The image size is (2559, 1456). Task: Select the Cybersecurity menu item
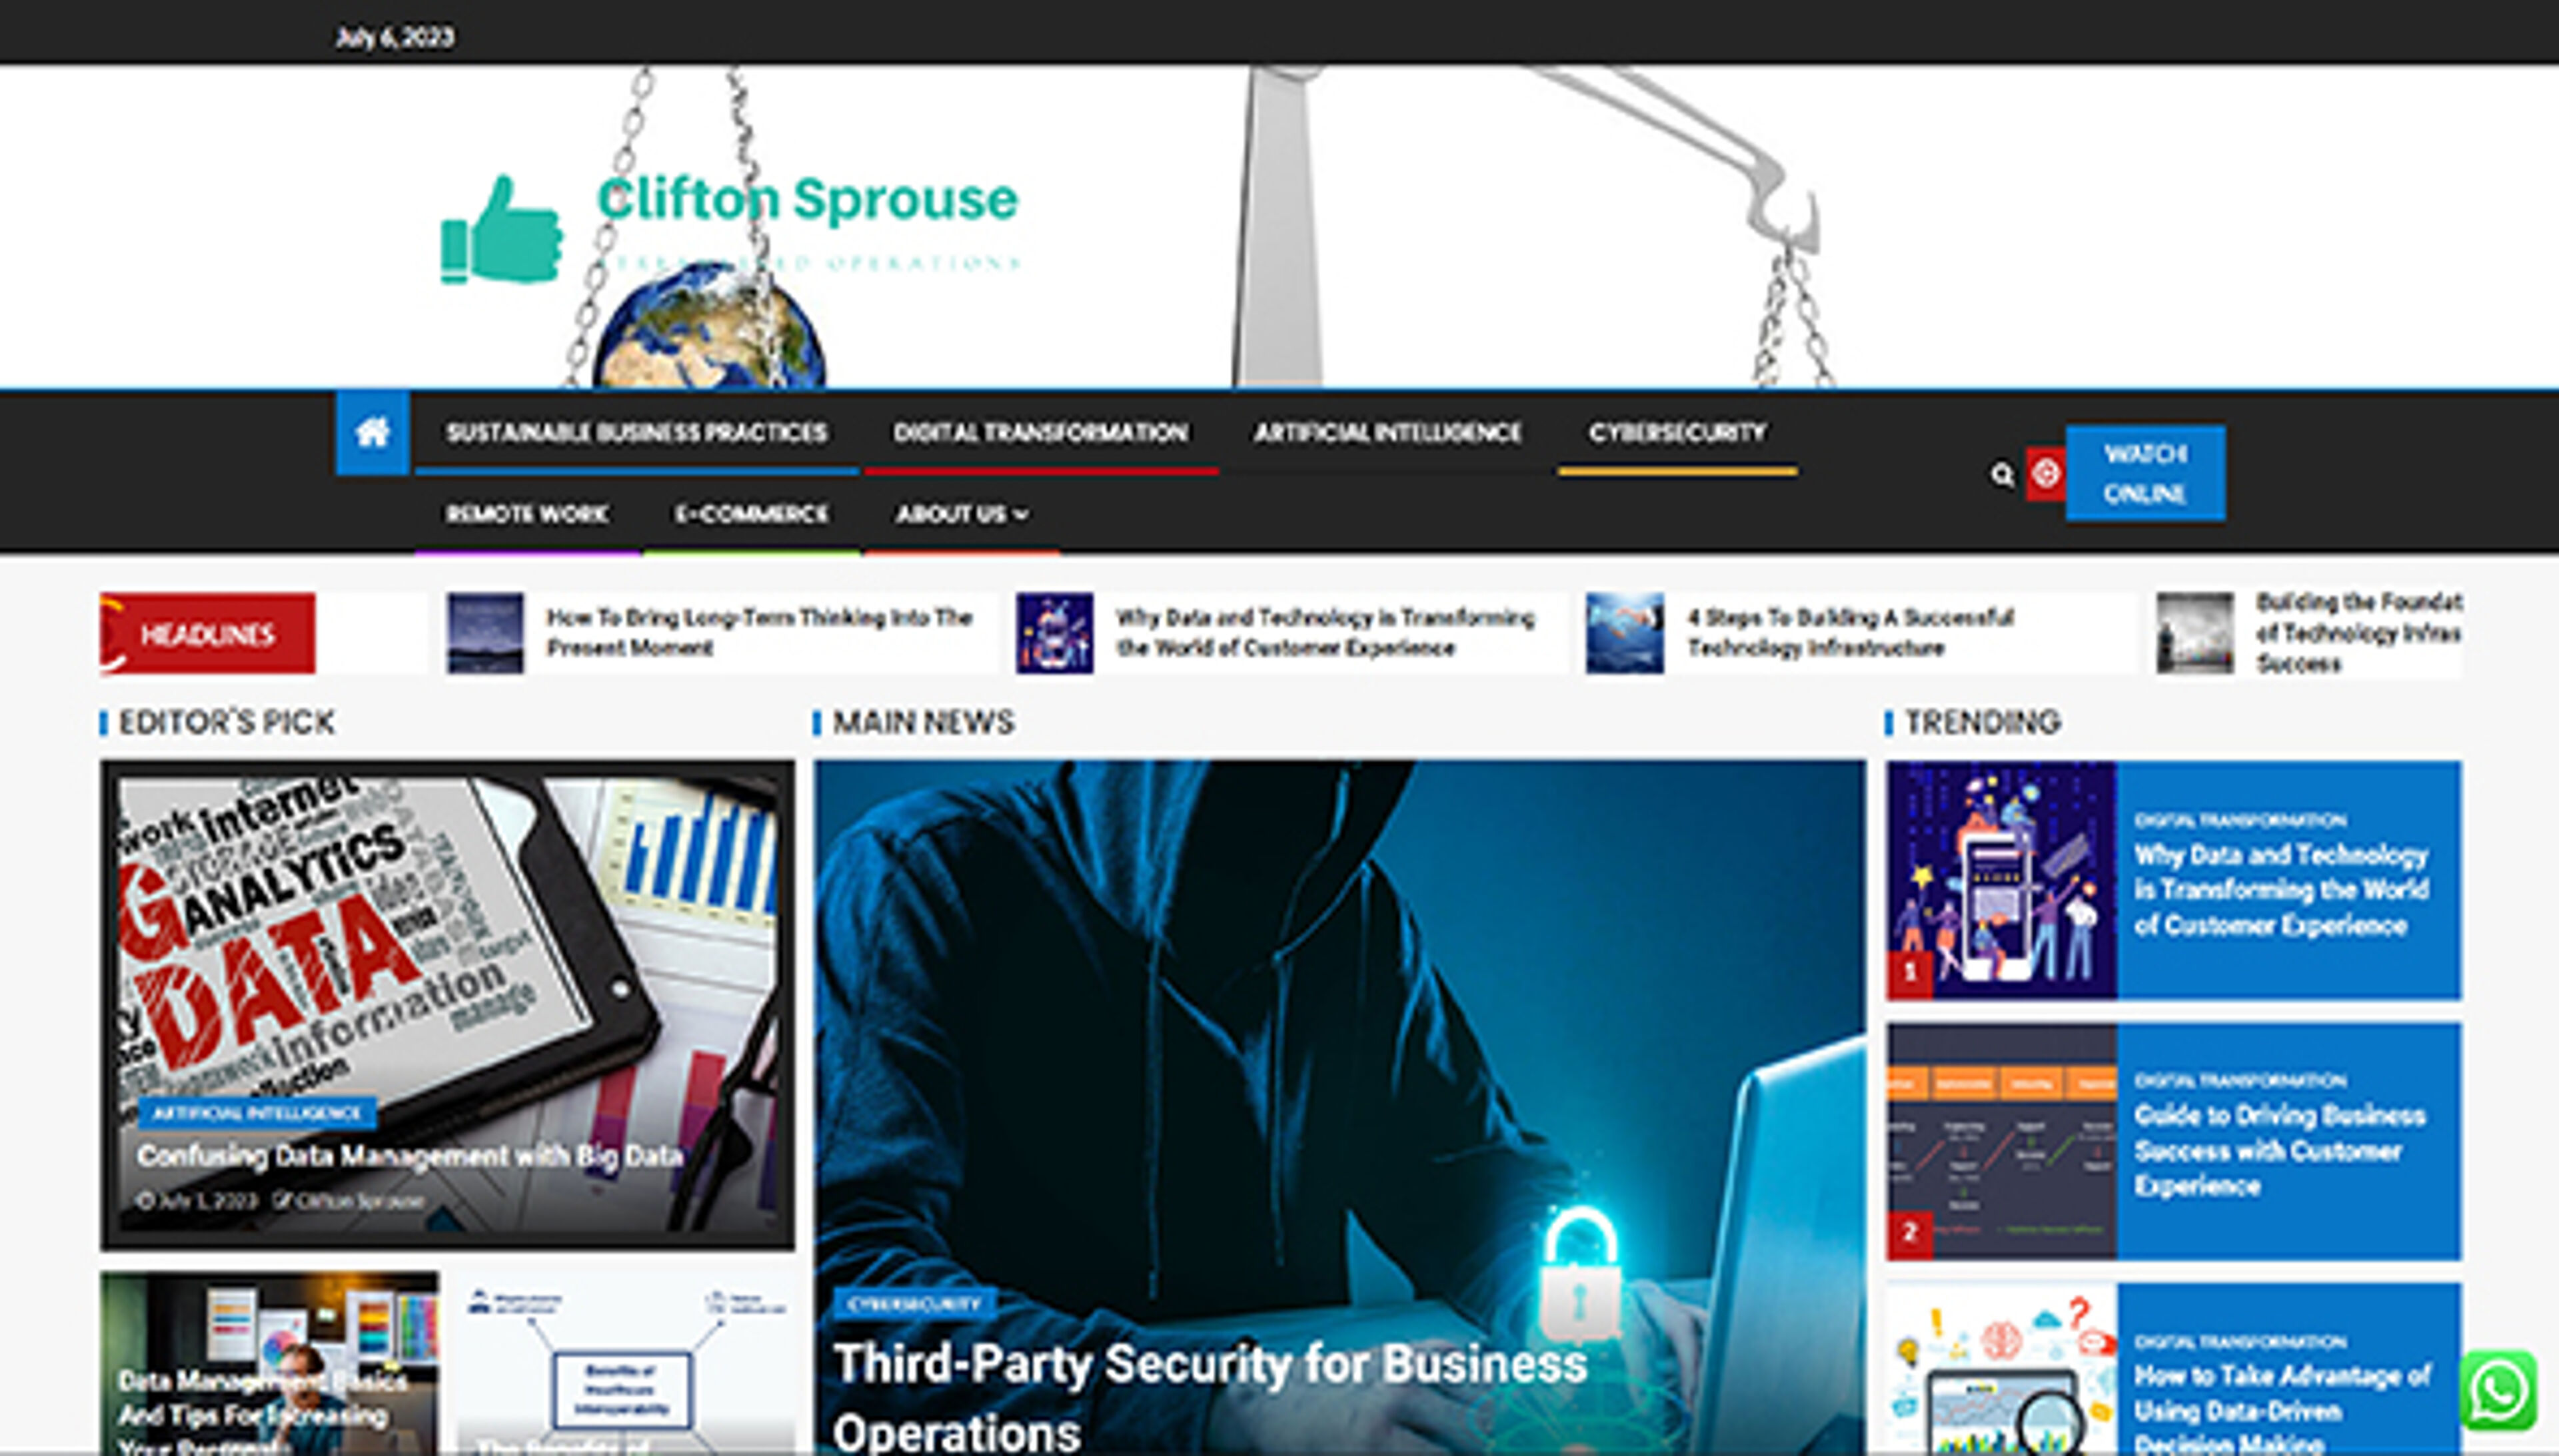[x=1677, y=433]
